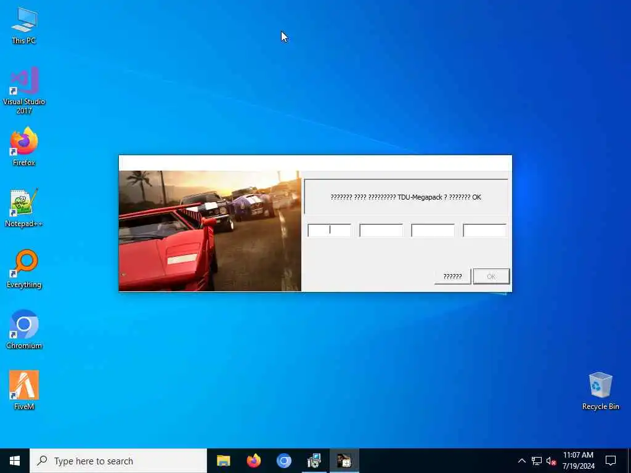Click the greyed-out OK button
The image size is (631, 473).
pyautogui.click(x=491, y=277)
